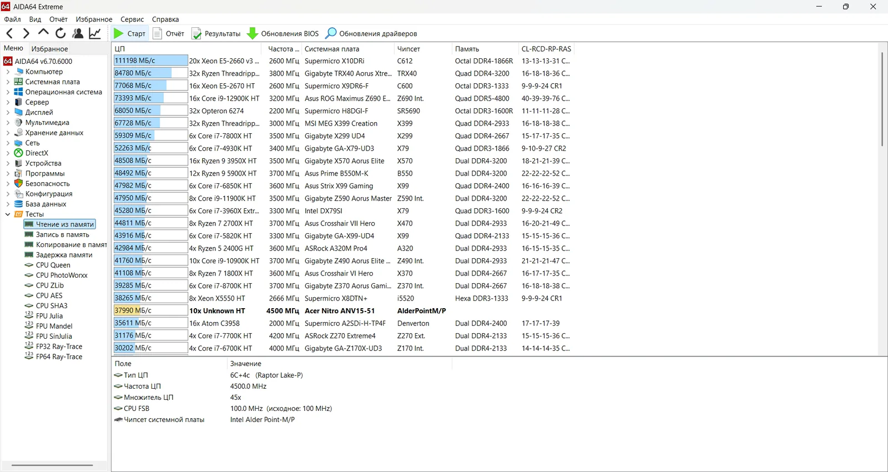Image resolution: width=888 pixels, height=472 pixels.
Task: Expand the Компьютер tree node
Action: [8, 72]
